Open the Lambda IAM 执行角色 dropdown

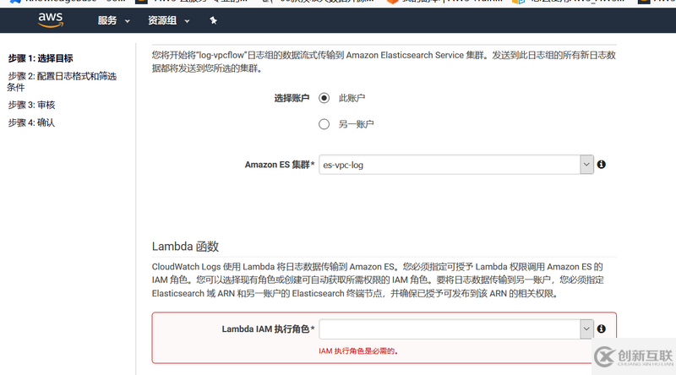(456, 329)
